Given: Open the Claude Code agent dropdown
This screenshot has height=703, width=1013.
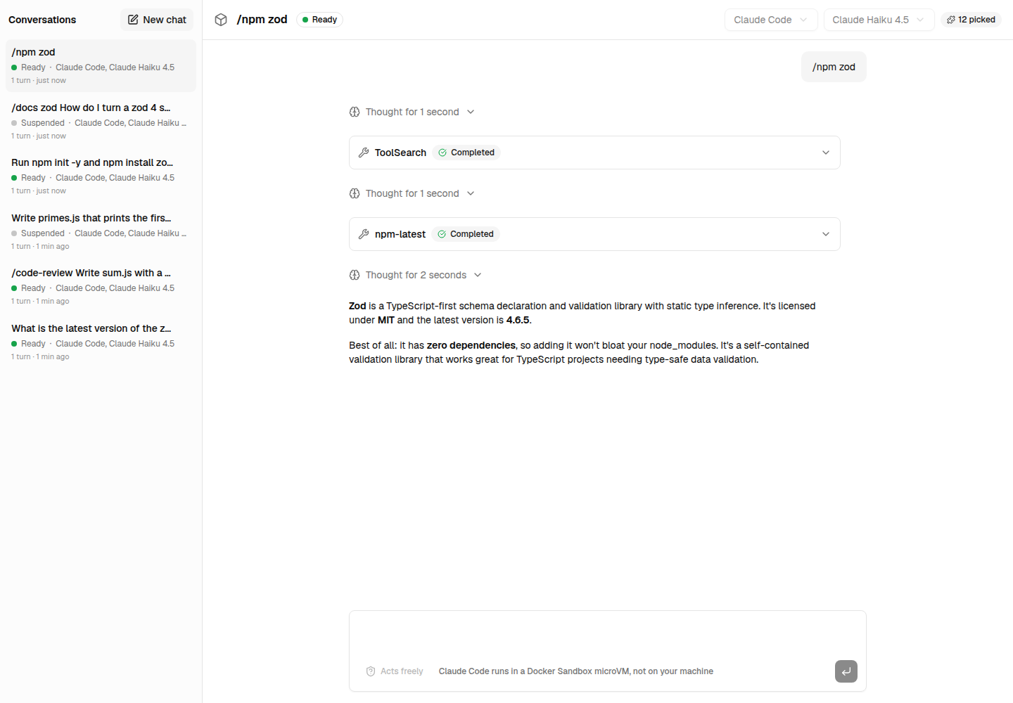Looking at the screenshot, I should coord(771,20).
